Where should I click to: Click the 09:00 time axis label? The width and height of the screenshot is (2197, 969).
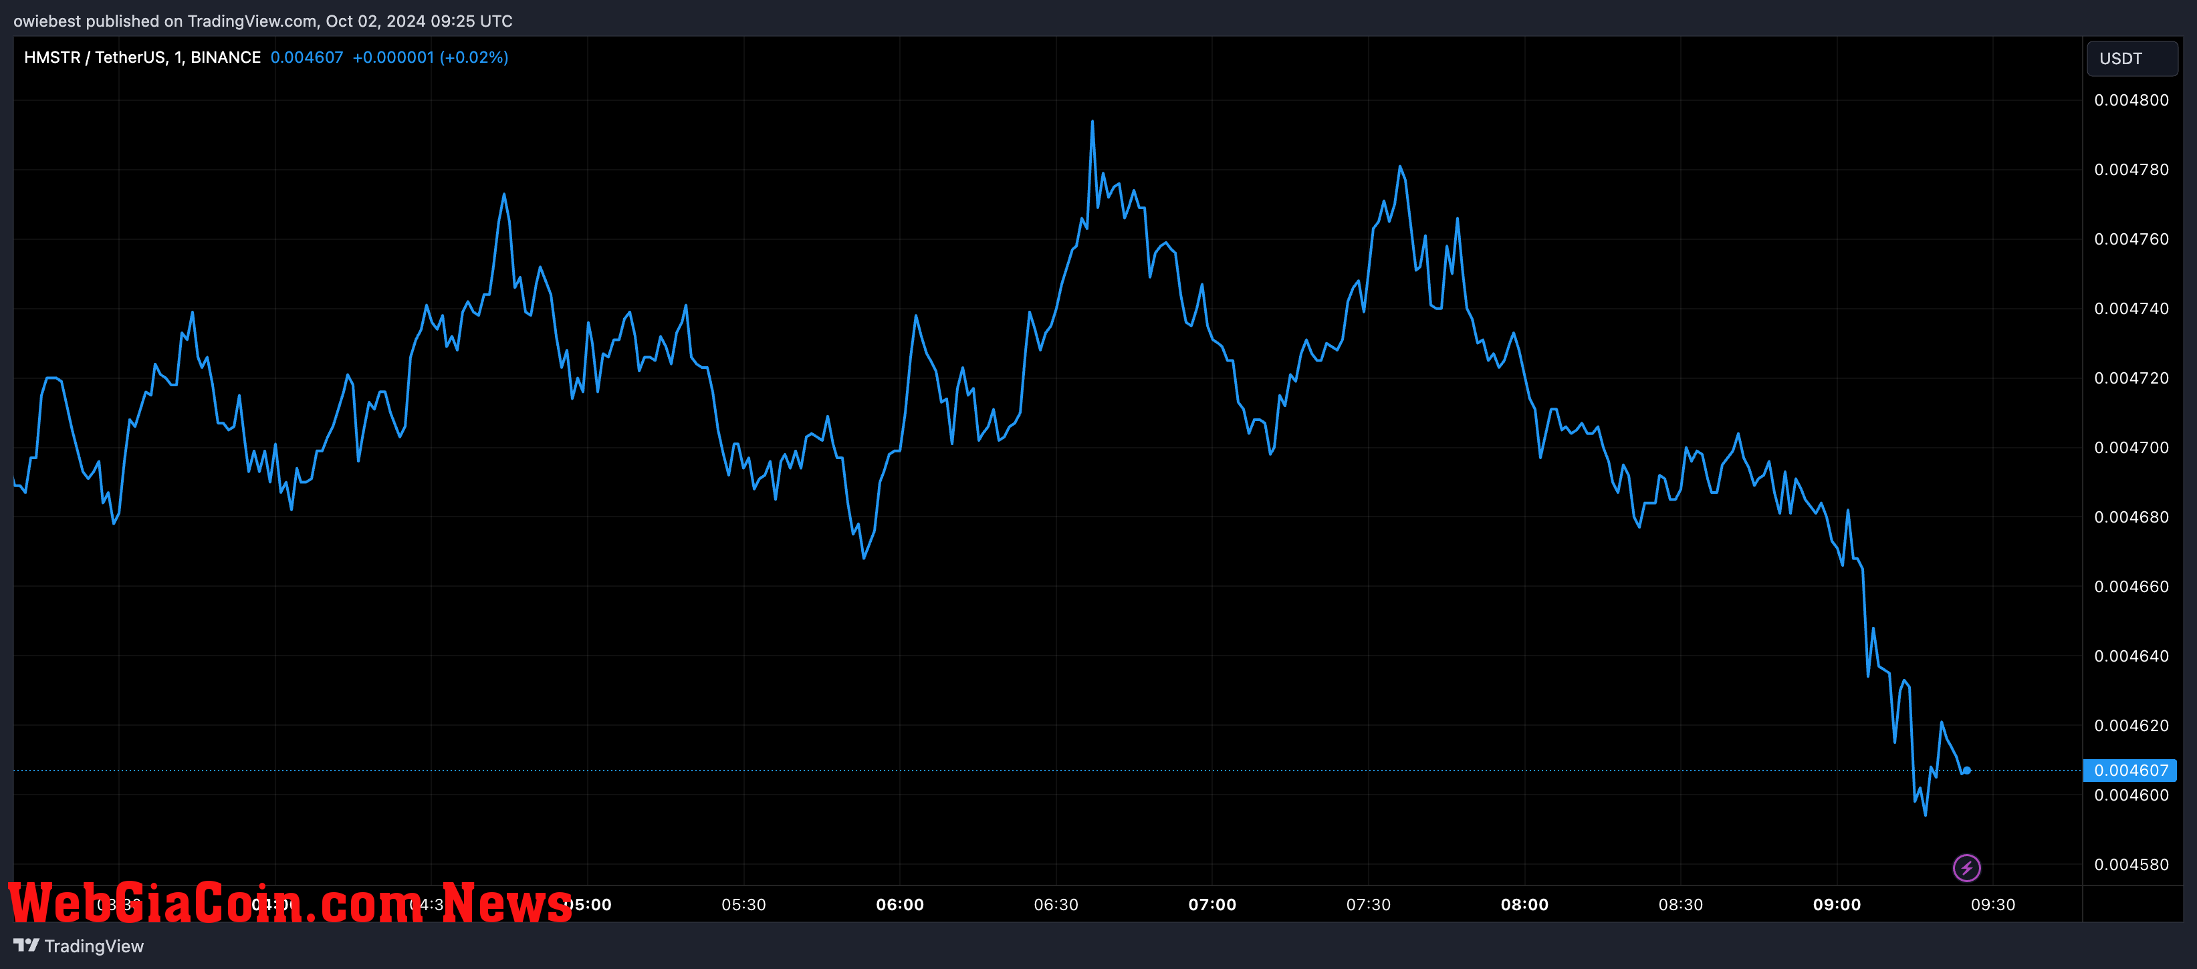1837,904
